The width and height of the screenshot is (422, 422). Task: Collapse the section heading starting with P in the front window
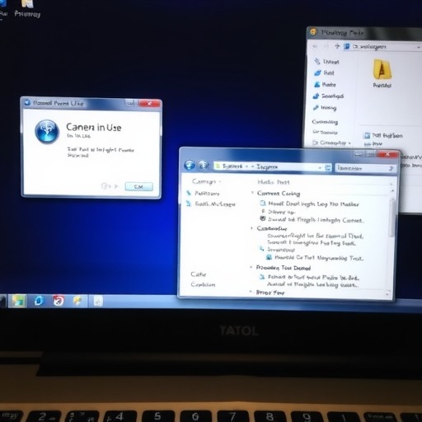pyautogui.click(x=251, y=267)
